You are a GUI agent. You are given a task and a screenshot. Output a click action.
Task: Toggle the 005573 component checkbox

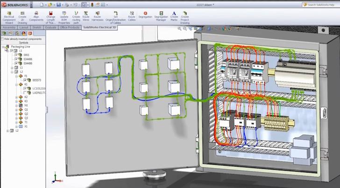tap(24, 80)
